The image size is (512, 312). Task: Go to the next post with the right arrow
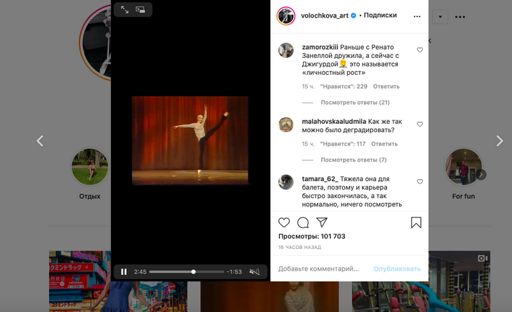(x=499, y=141)
